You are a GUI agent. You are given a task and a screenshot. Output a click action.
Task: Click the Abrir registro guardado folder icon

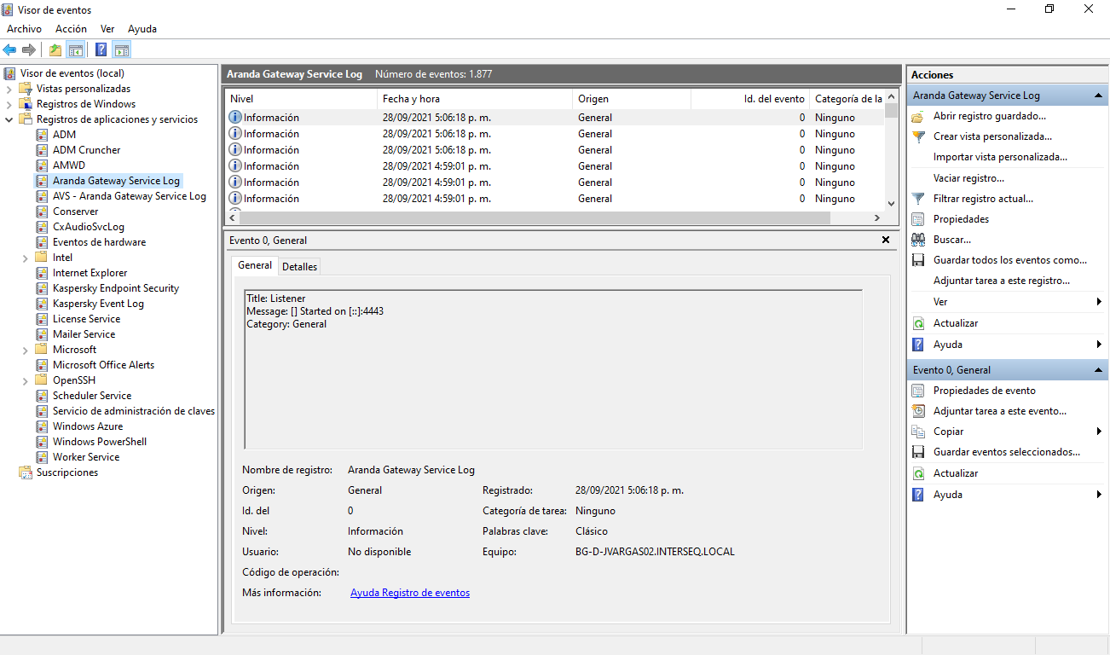pyautogui.click(x=918, y=116)
